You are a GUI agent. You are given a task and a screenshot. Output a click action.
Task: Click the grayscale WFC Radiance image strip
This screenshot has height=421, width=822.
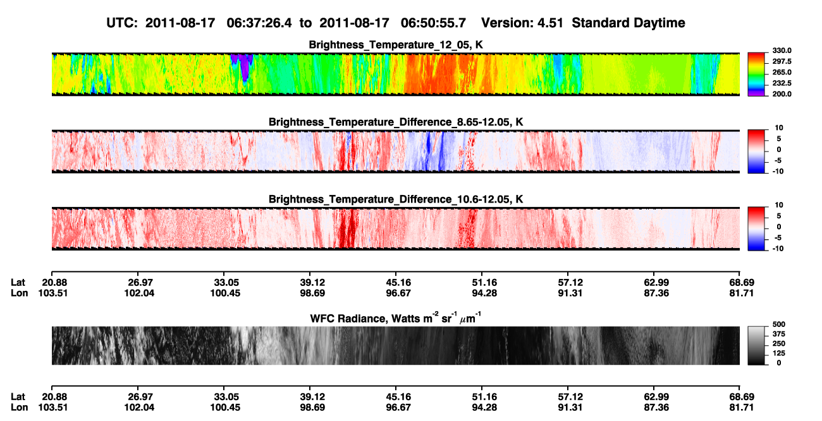point(395,345)
